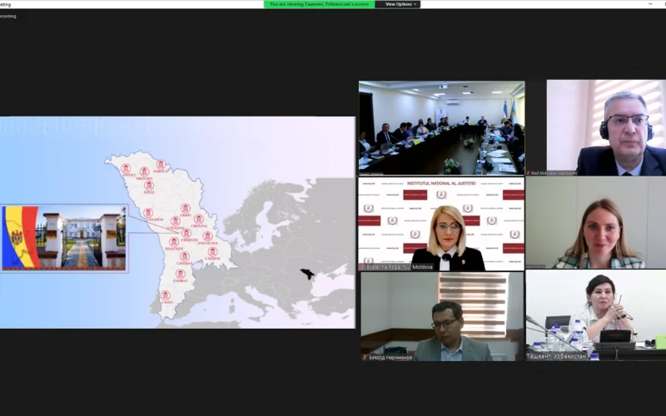Select Бекзод Нариманов video tile
The image size is (666, 416).
point(441,316)
